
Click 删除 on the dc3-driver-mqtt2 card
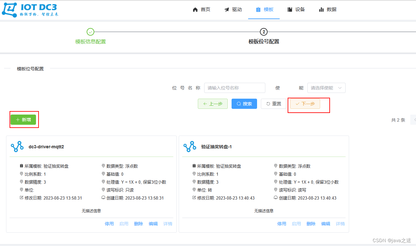point(139,224)
